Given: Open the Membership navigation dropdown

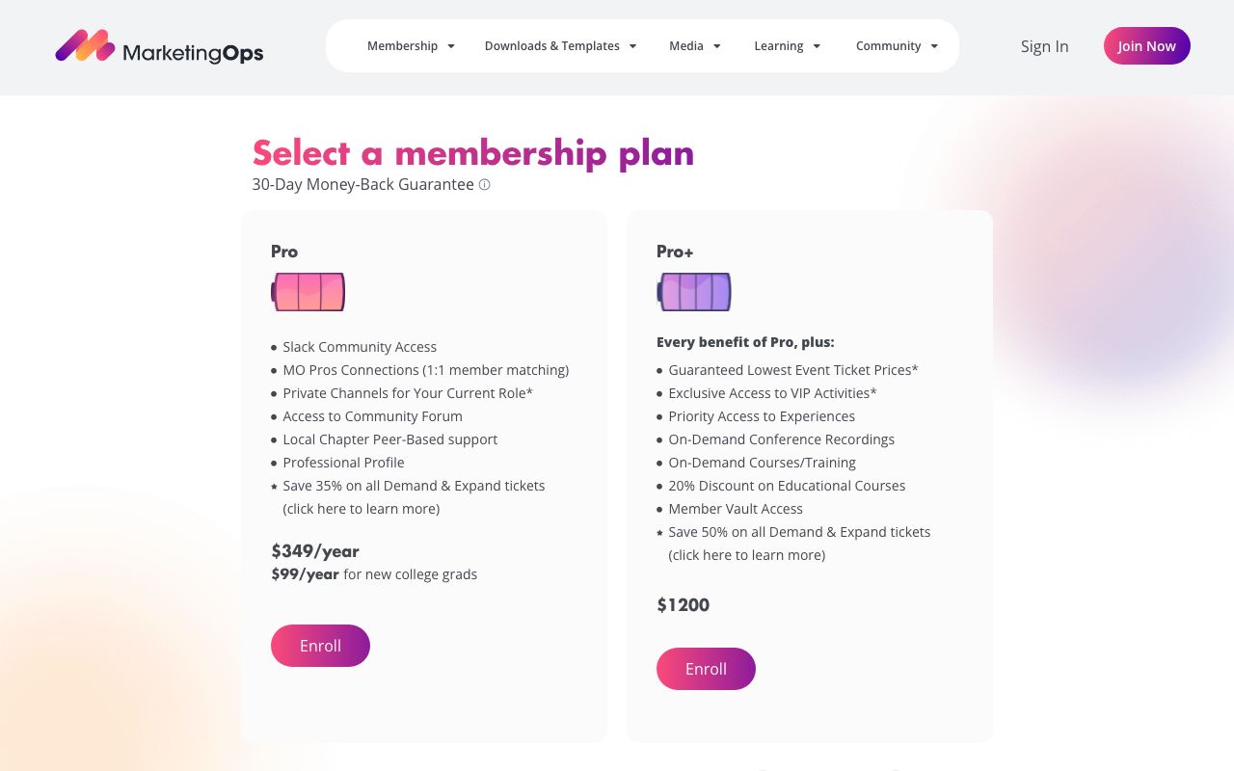Looking at the screenshot, I should 405,45.
